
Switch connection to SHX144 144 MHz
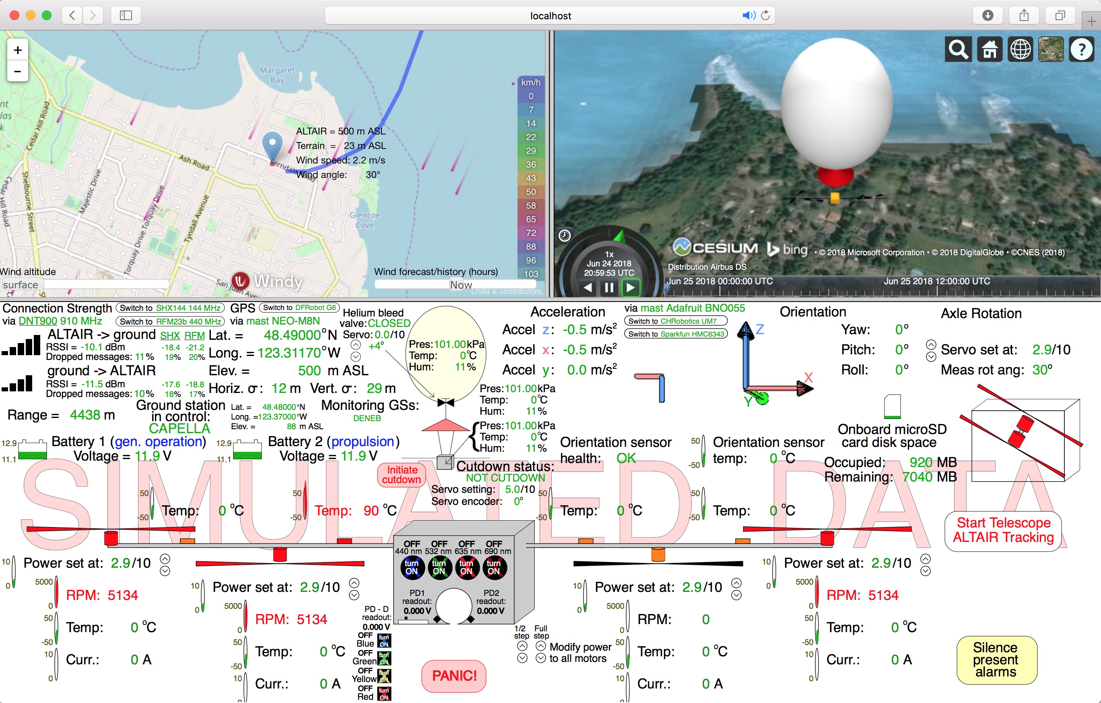170,308
